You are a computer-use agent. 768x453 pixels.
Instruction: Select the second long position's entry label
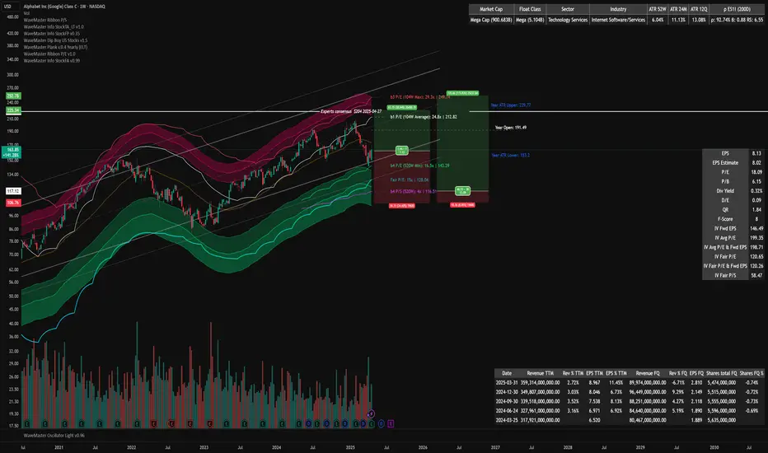463,191
